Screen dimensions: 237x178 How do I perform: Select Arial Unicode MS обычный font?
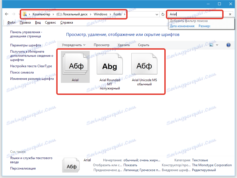point(144,69)
